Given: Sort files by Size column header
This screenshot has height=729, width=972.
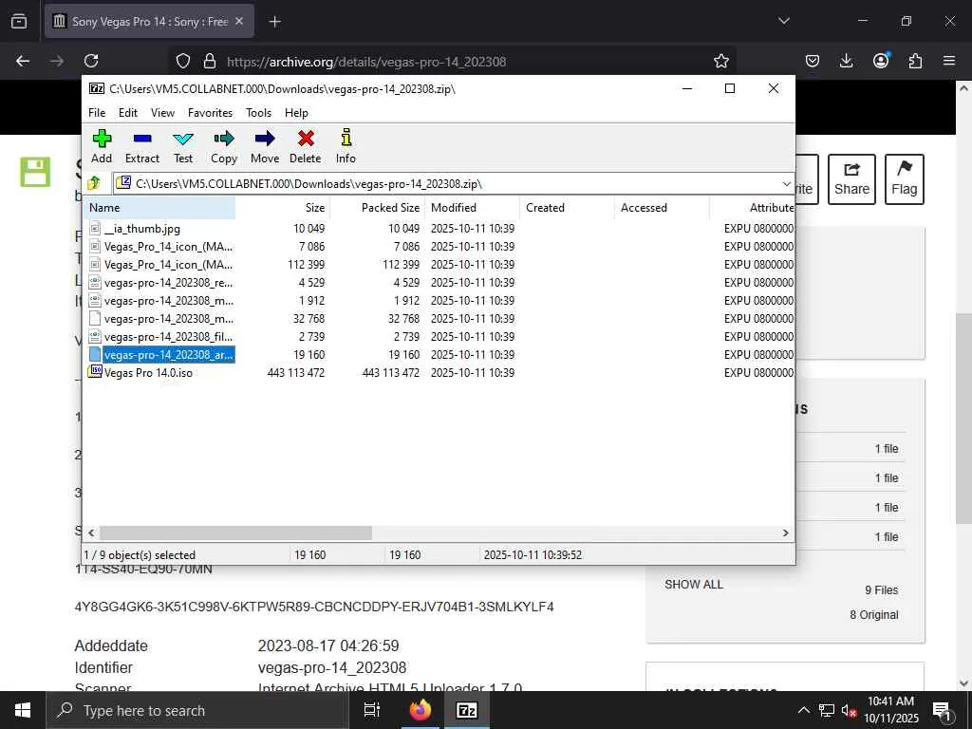Looking at the screenshot, I should coord(283,208).
